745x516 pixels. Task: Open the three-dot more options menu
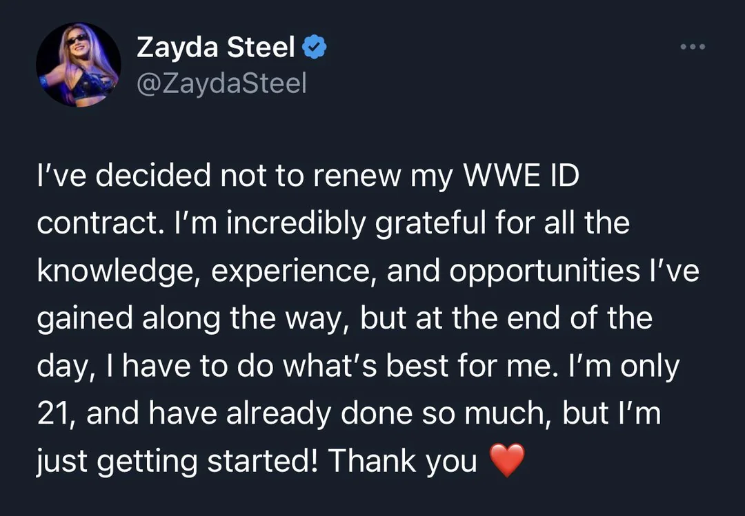692,48
